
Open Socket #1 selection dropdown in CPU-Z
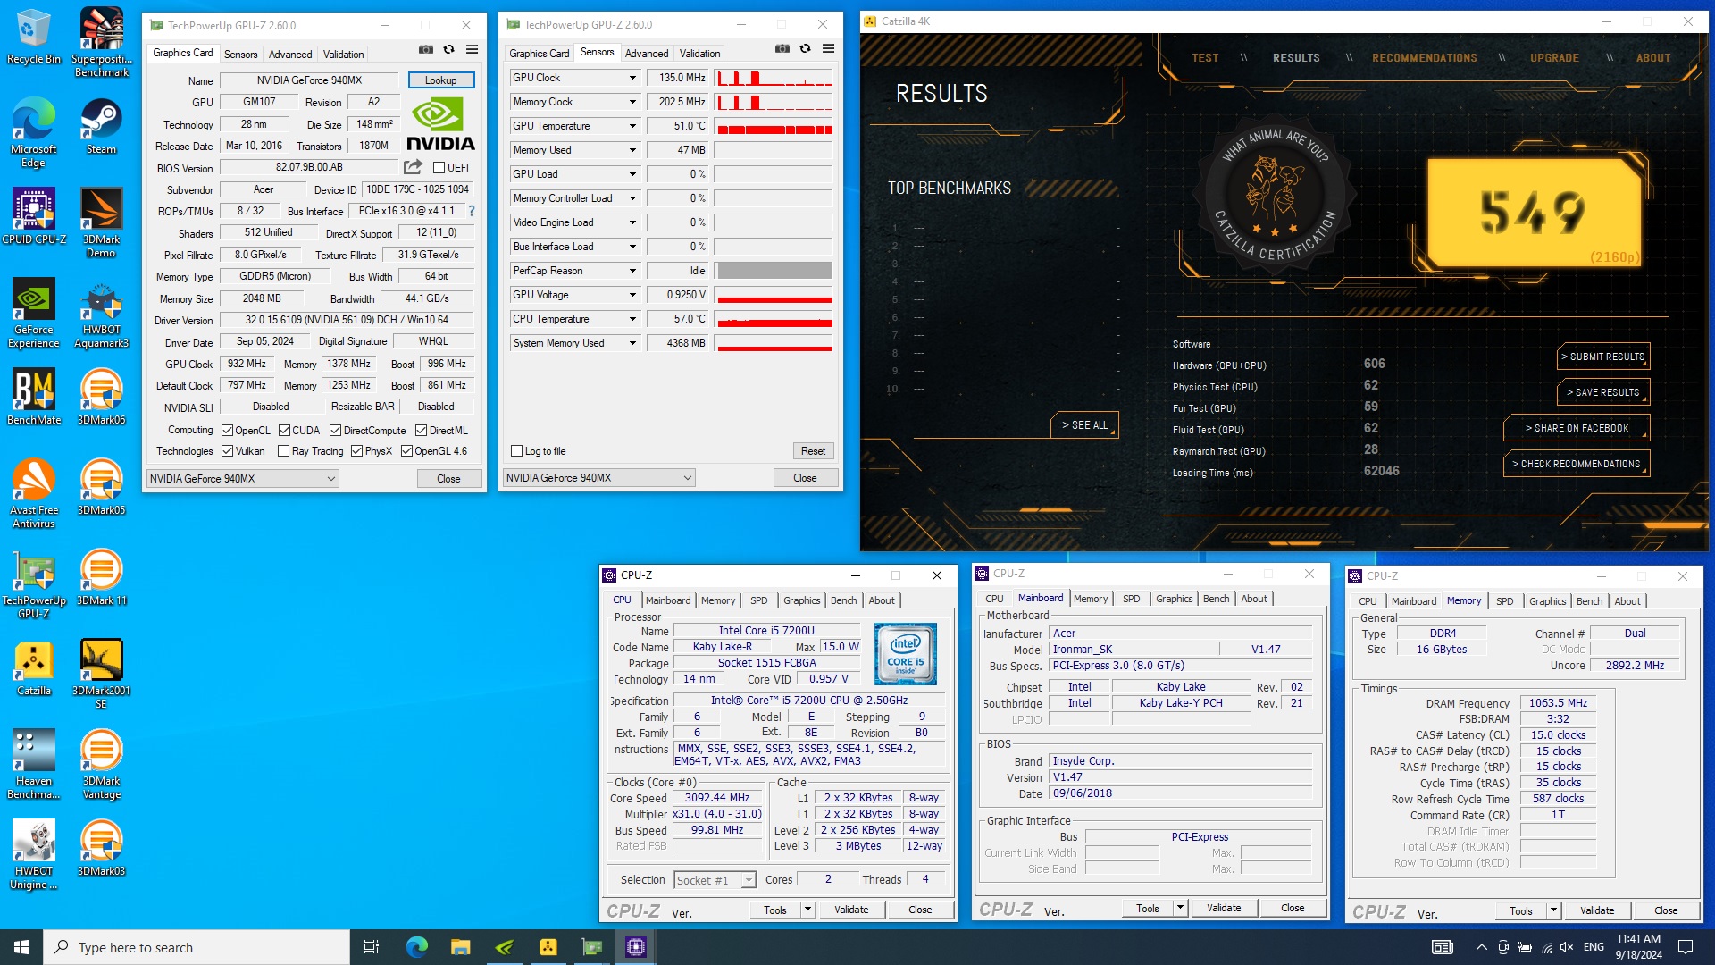pyautogui.click(x=715, y=880)
